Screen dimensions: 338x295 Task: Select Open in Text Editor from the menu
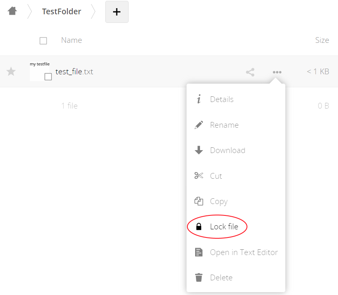[x=244, y=252]
